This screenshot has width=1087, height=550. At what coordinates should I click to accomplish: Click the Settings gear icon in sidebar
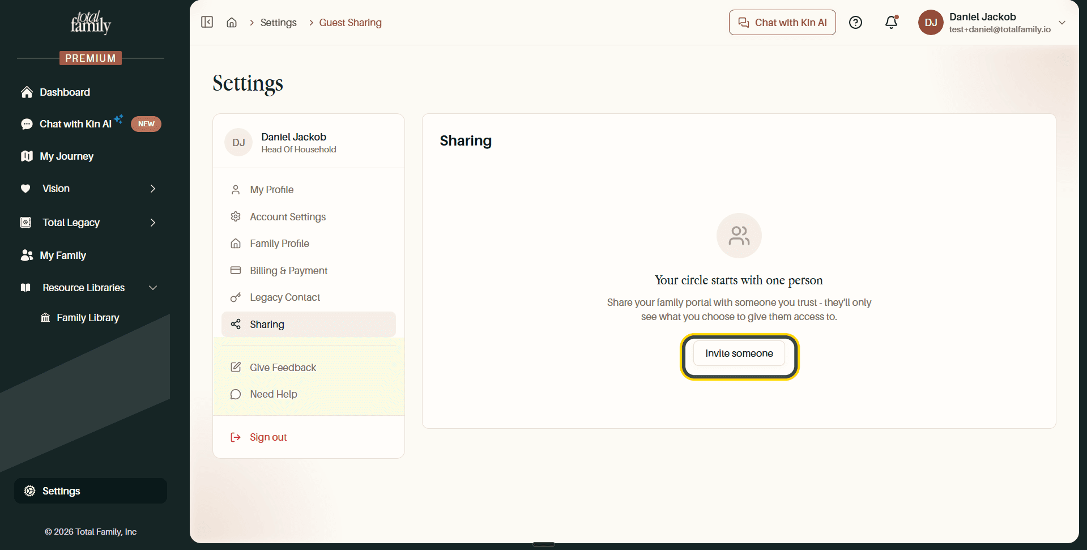29,491
